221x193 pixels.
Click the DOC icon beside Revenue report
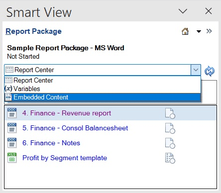[12, 113]
